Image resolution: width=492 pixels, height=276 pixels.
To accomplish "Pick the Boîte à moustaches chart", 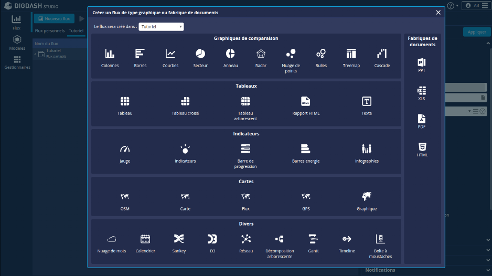I will coord(380,239).
